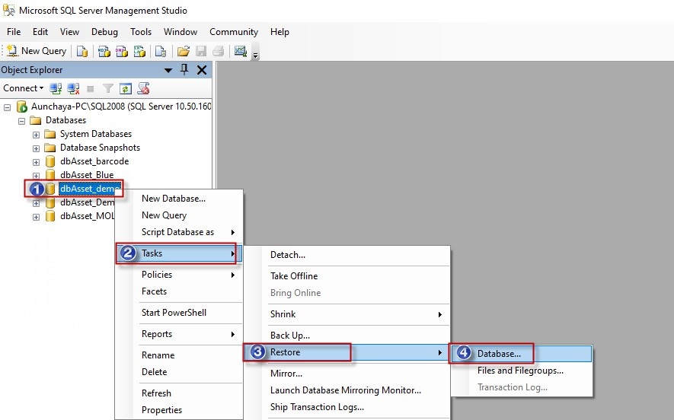Screen dimensions: 674x420
Task: Open the Connect dropdown in Object Explorer
Action: click(x=23, y=88)
